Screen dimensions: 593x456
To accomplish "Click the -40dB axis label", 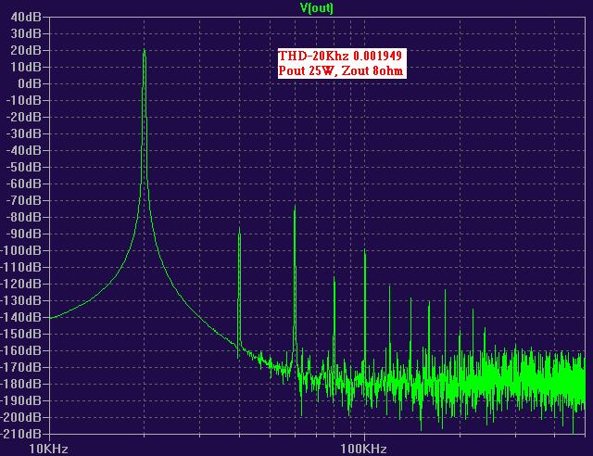I will pyautogui.click(x=24, y=150).
